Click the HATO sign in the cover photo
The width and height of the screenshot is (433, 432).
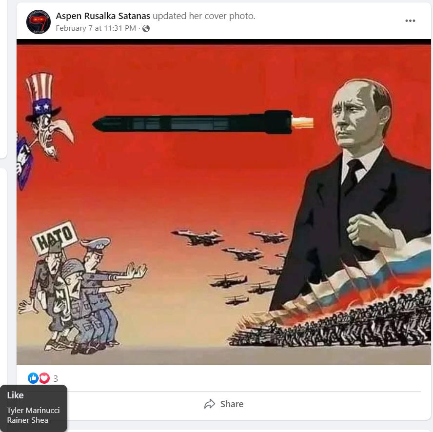tap(55, 237)
